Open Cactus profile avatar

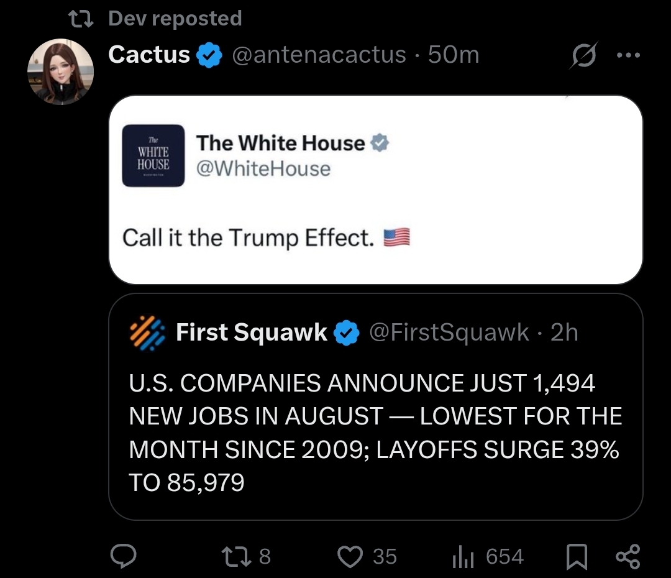(x=60, y=71)
